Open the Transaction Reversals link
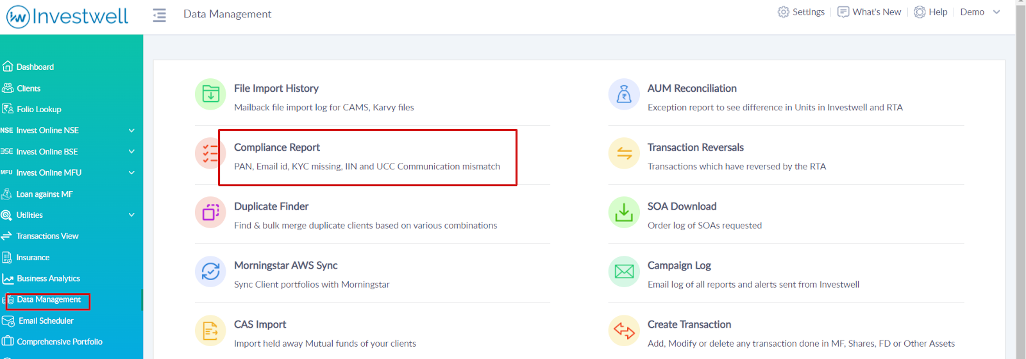The height and width of the screenshot is (359, 1026). [x=696, y=147]
